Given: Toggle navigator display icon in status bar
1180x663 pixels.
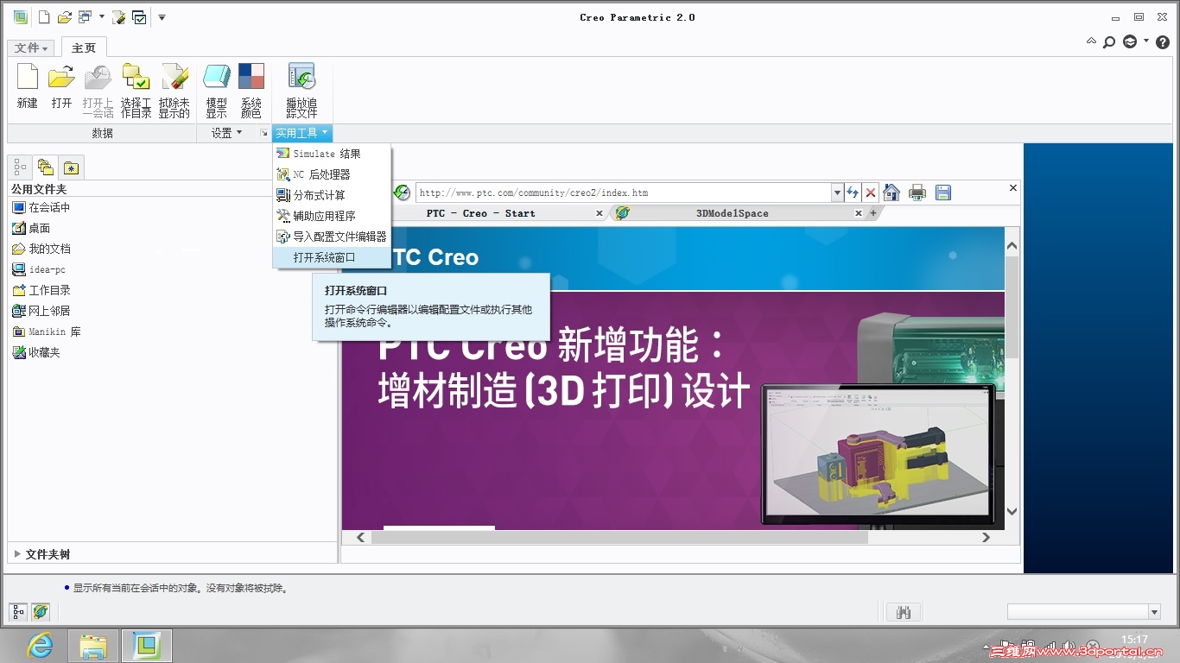Looking at the screenshot, I should (x=18, y=612).
